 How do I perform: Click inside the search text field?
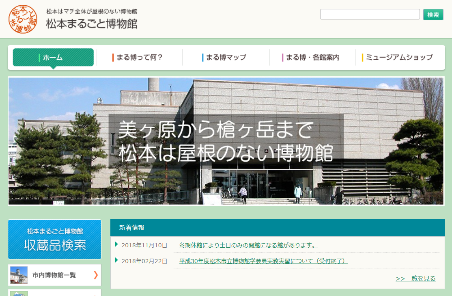pyautogui.click(x=370, y=15)
